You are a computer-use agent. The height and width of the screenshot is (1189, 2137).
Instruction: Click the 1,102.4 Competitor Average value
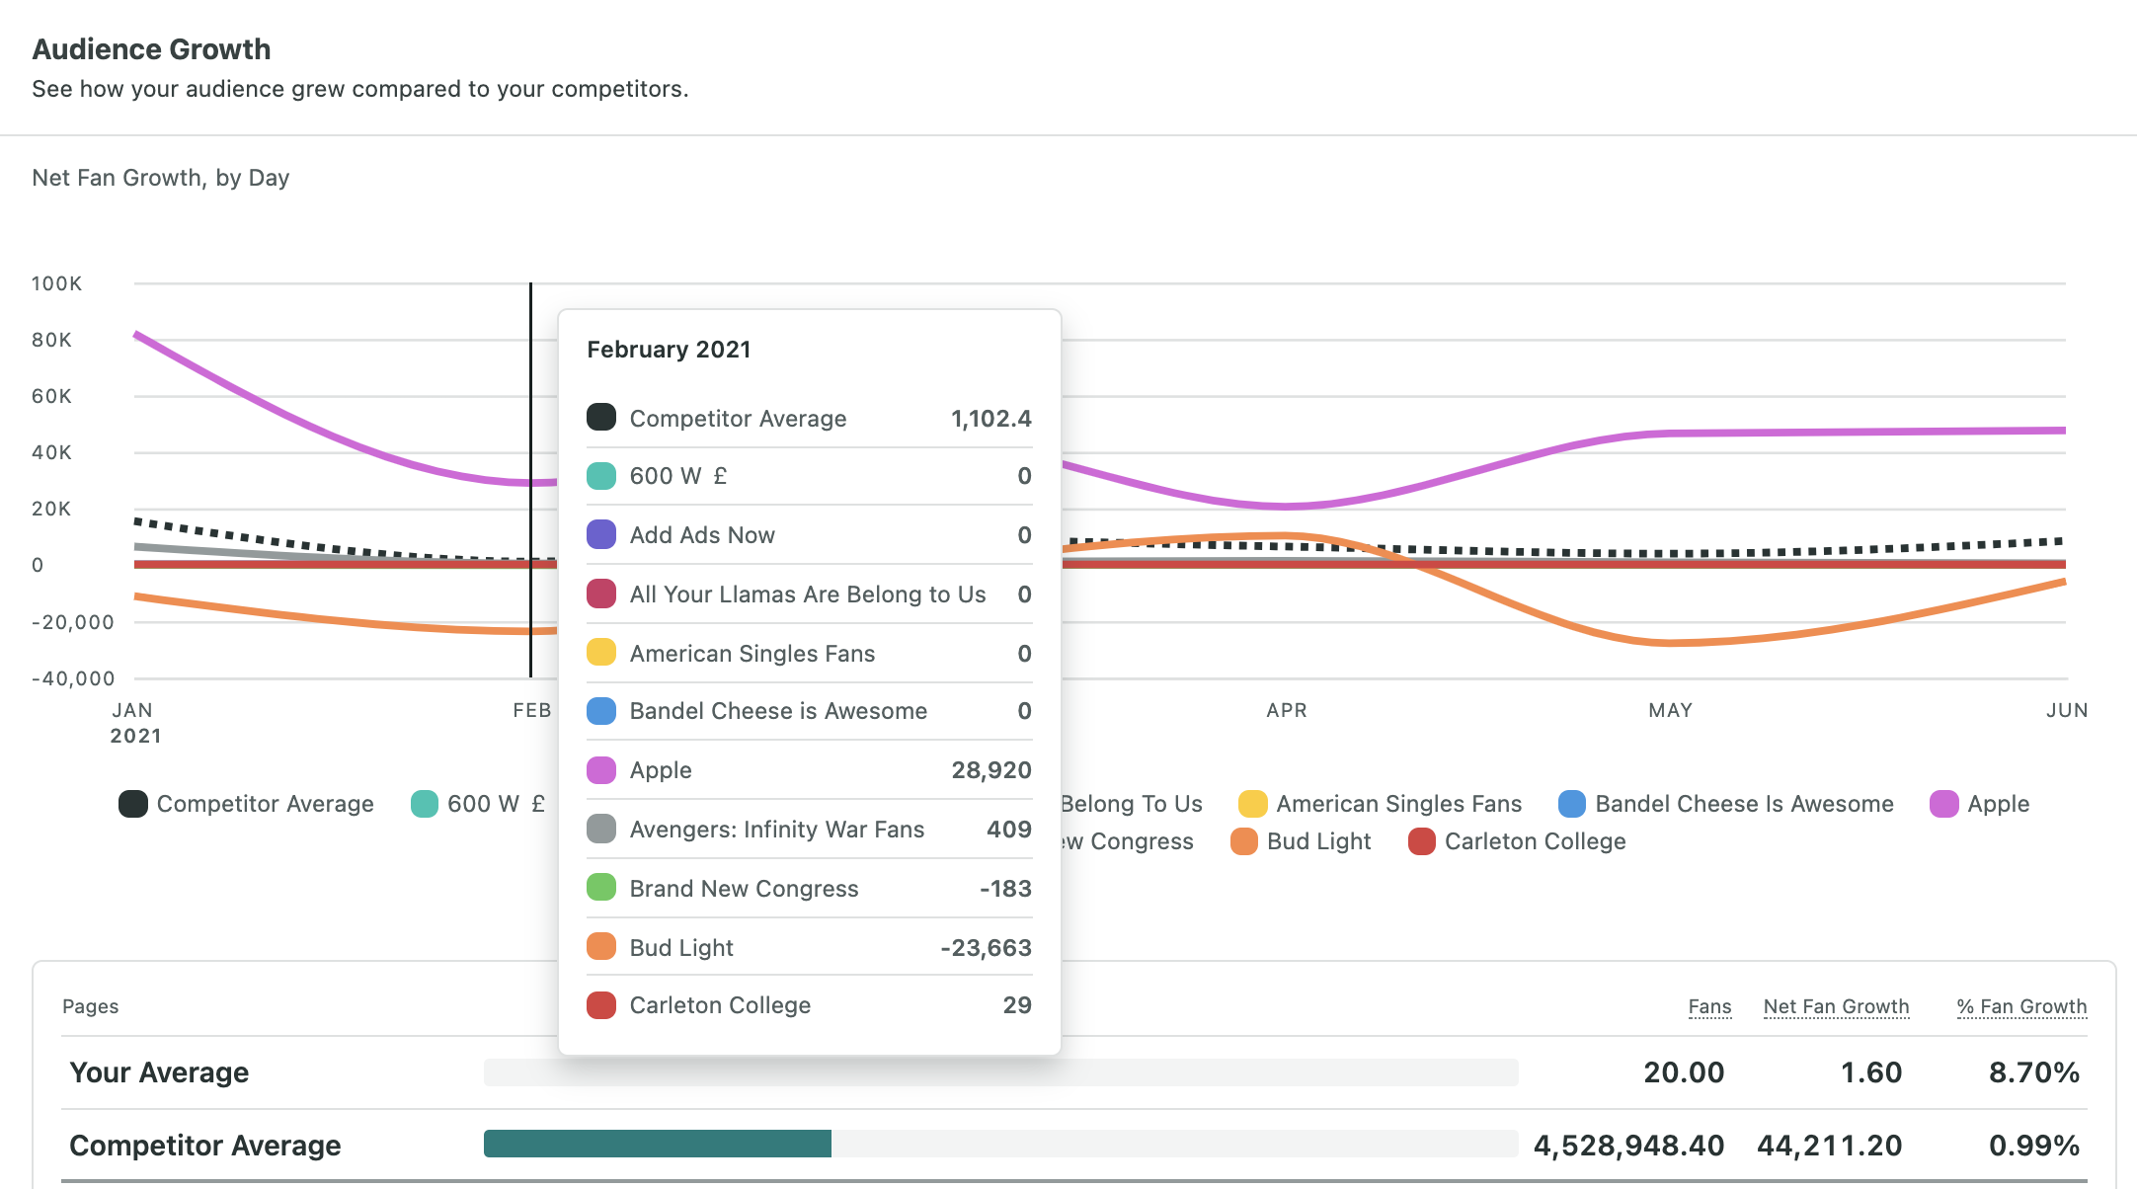[990, 419]
